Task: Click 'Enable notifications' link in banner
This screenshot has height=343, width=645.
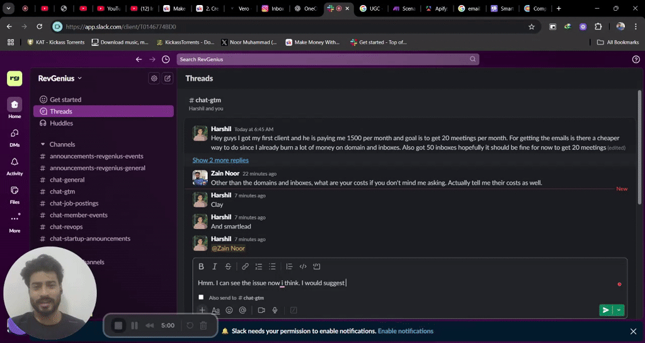Action: 405,331
